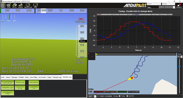Switch to the Telemetry Logs tab

[x=57, y=77]
